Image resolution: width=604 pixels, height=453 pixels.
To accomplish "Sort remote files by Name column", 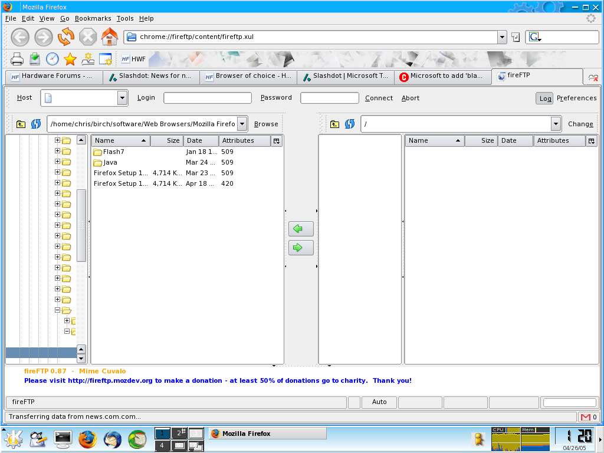I will (435, 141).
